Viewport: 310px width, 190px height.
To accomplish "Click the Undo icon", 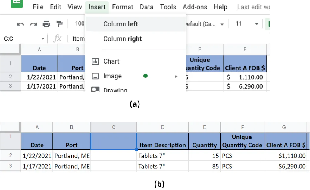I will pyautogui.click(x=20, y=24).
